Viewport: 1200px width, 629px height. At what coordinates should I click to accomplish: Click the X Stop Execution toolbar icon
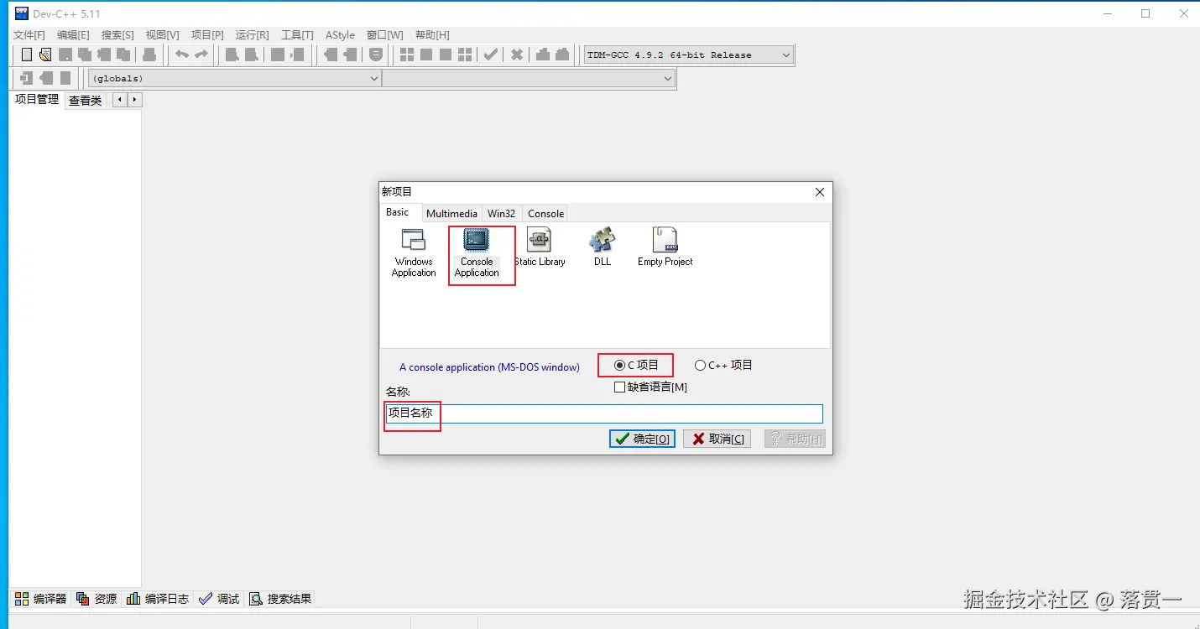pyautogui.click(x=517, y=55)
